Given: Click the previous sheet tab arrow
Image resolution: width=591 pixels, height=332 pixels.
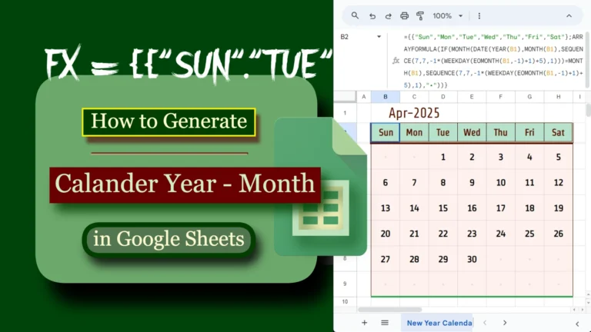Looking at the screenshot, I should tap(485, 323).
